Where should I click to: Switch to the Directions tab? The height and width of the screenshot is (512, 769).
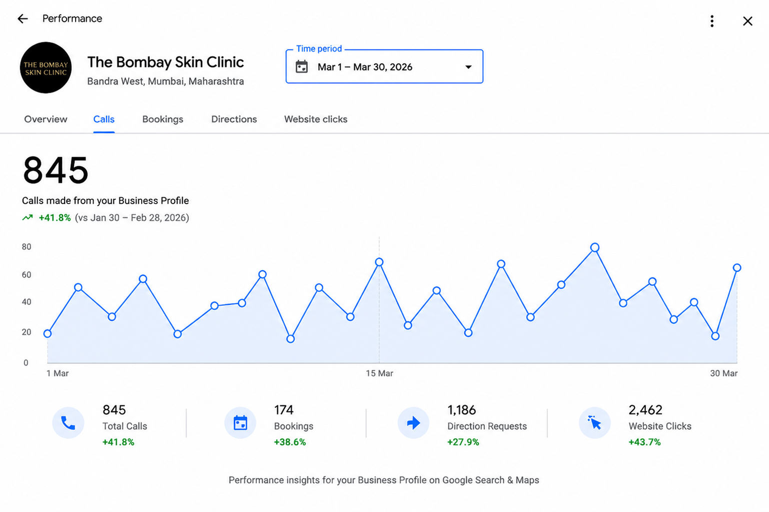click(234, 119)
